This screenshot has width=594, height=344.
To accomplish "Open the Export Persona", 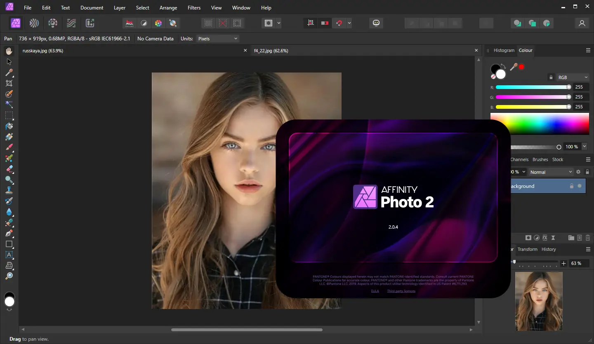I will [x=90, y=23].
